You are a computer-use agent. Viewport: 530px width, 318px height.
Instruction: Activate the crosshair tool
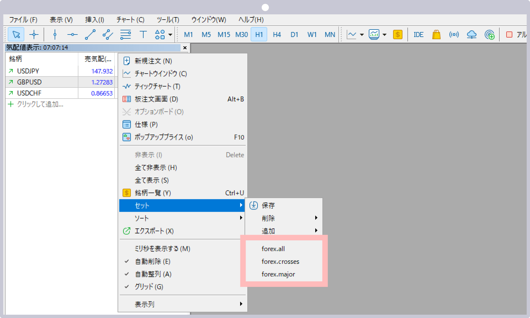point(34,35)
